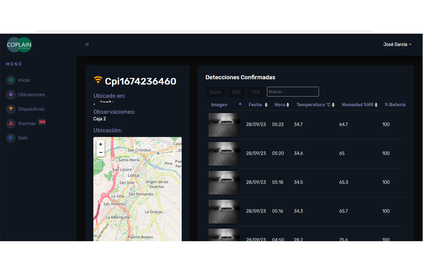Click the Salir logout icon

(x=11, y=138)
